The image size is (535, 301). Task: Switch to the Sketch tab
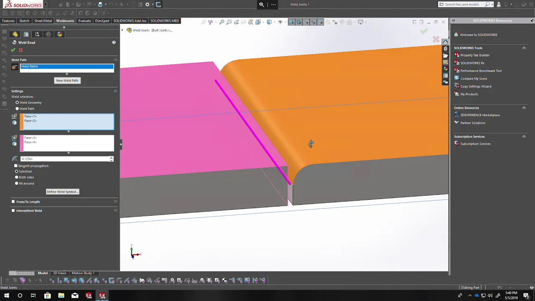(24, 21)
